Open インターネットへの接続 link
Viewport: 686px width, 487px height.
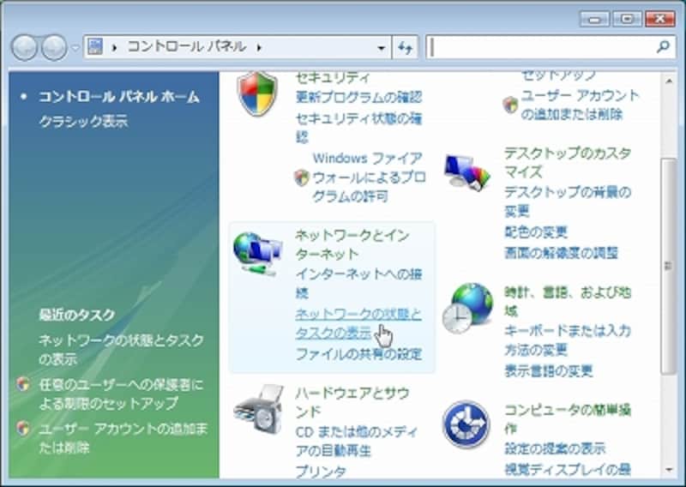(358, 283)
